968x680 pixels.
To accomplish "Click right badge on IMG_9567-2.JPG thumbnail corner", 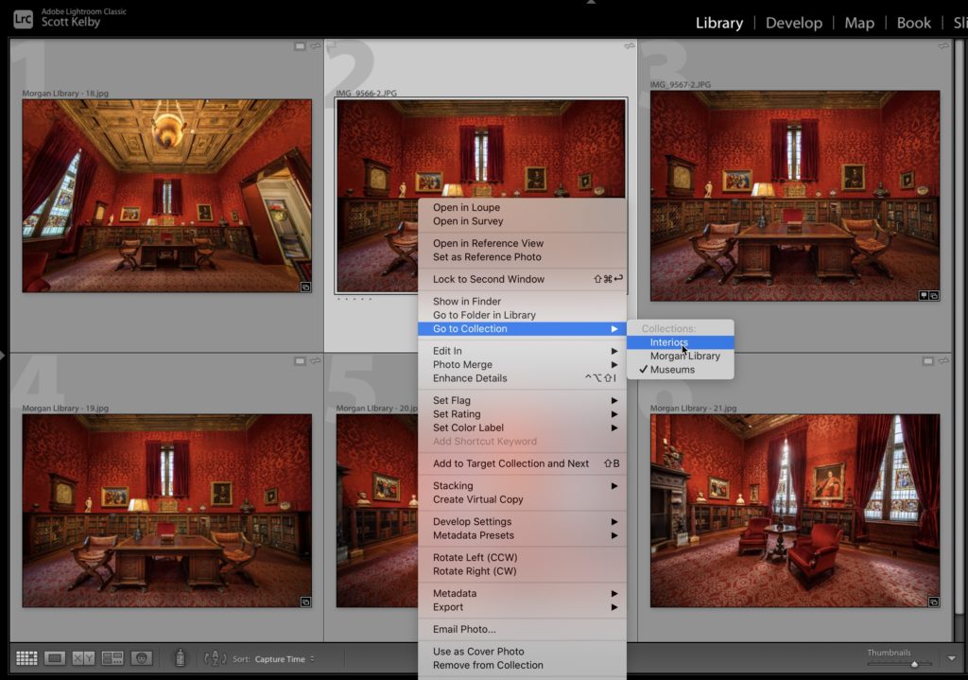I will [x=934, y=296].
